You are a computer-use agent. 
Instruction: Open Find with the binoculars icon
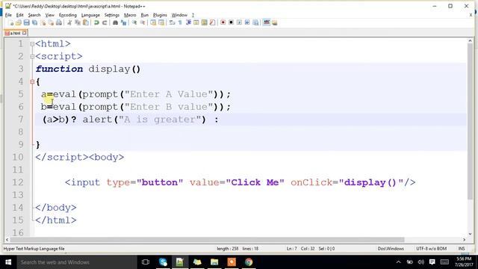tap(115, 22)
